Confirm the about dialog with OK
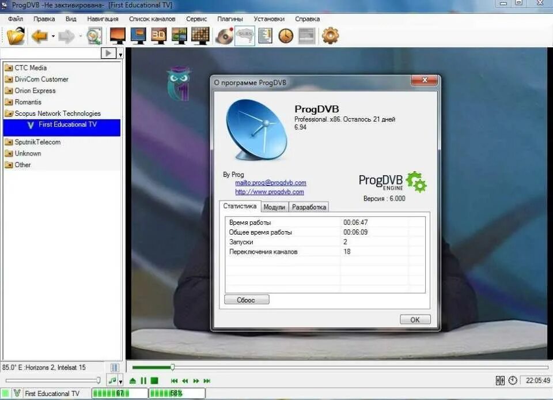The height and width of the screenshot is (400, 553). 415,319
